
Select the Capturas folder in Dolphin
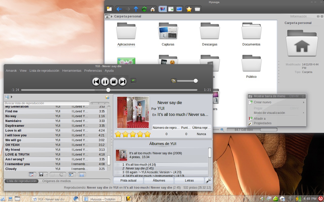(168, 34)
